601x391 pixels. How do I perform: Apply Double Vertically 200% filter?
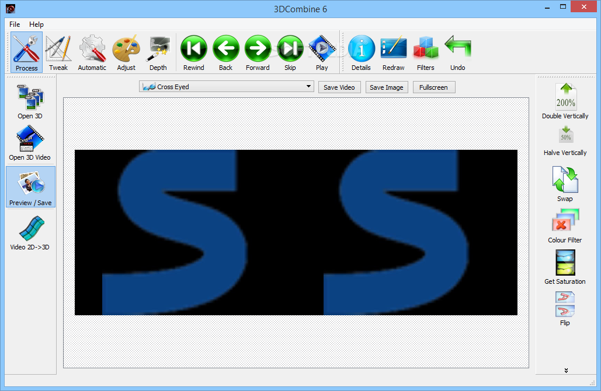(565, 101)
